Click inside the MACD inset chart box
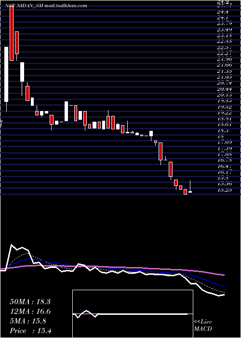Image resolution: width=241 pixels, height=338 pixels. click(x=133, y=314)
